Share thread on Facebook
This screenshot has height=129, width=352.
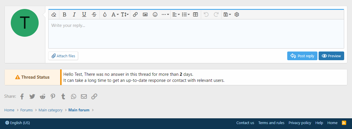(x=22, y=96)
